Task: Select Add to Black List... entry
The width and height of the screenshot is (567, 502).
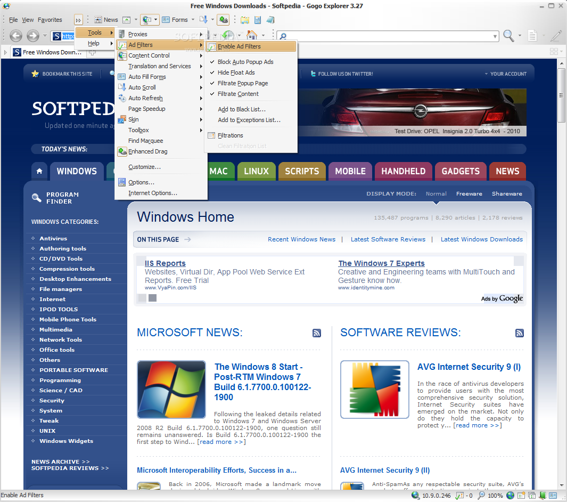Action: point(251,109)
